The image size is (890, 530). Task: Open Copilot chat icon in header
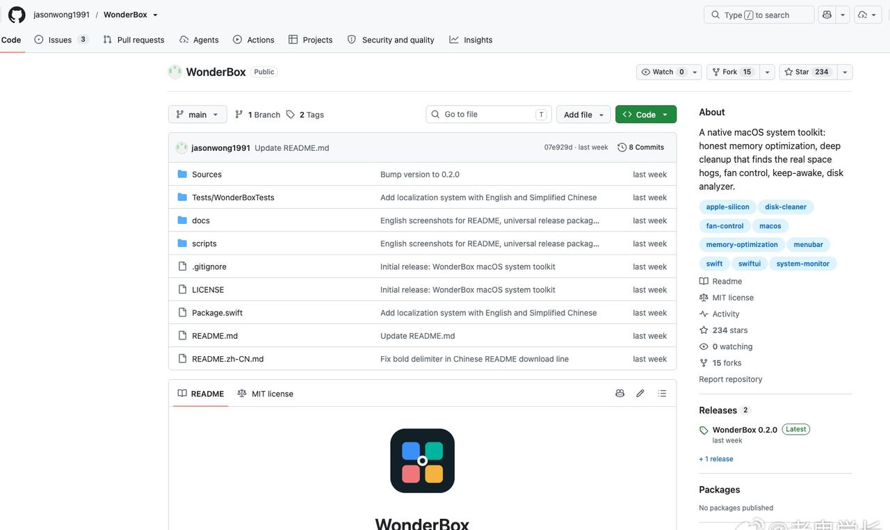click(827, 15)
